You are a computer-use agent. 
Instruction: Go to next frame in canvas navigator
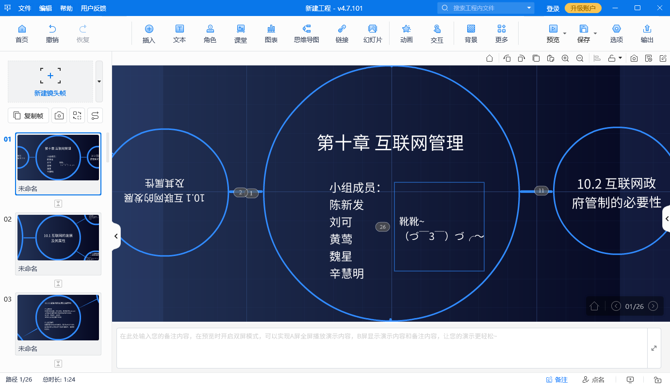653,306
